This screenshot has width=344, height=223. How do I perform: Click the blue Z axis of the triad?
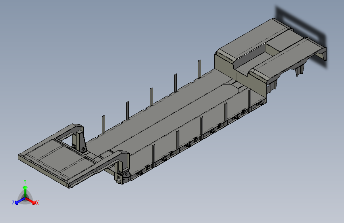[20, 201]
